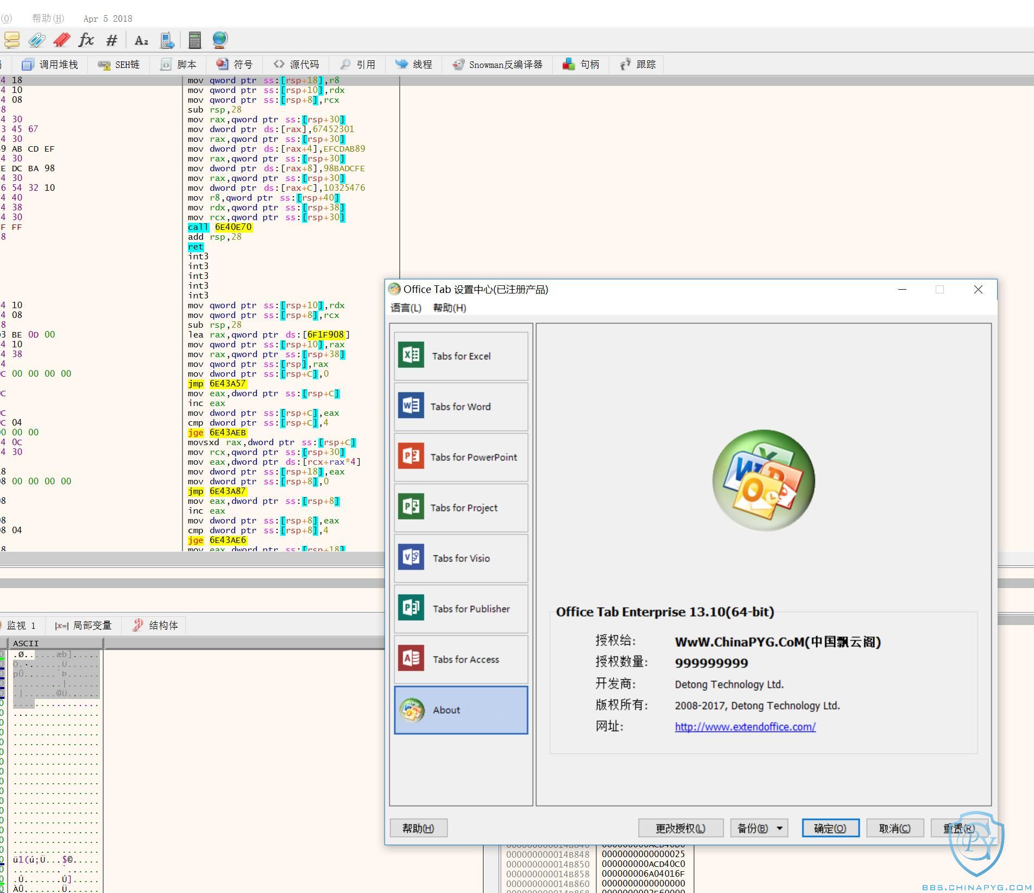Screen dimensions: 1034x893
Task: Click the hash # variables icon
Action: [112, 40]
